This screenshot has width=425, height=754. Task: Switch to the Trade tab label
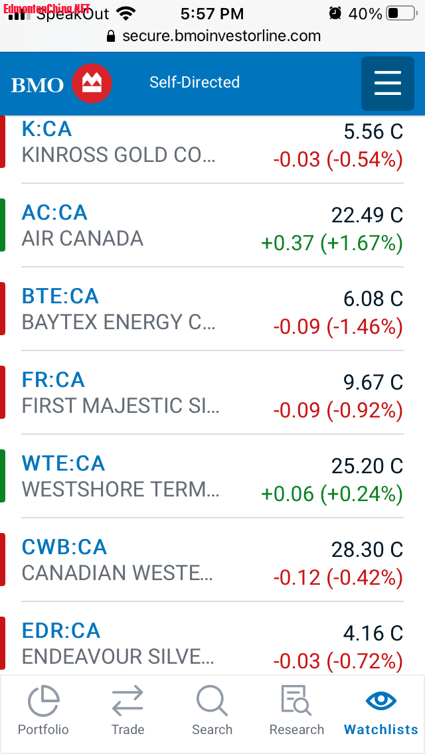click(x=127, y=729)
